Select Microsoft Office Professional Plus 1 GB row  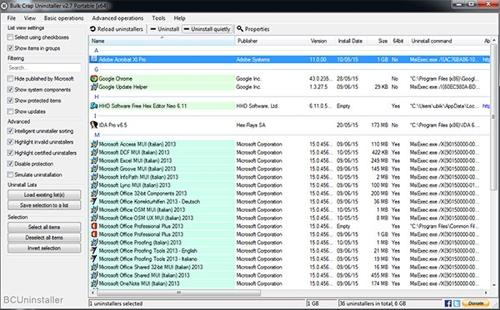(289, 234)
